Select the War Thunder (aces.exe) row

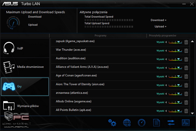tap(120, 51)
